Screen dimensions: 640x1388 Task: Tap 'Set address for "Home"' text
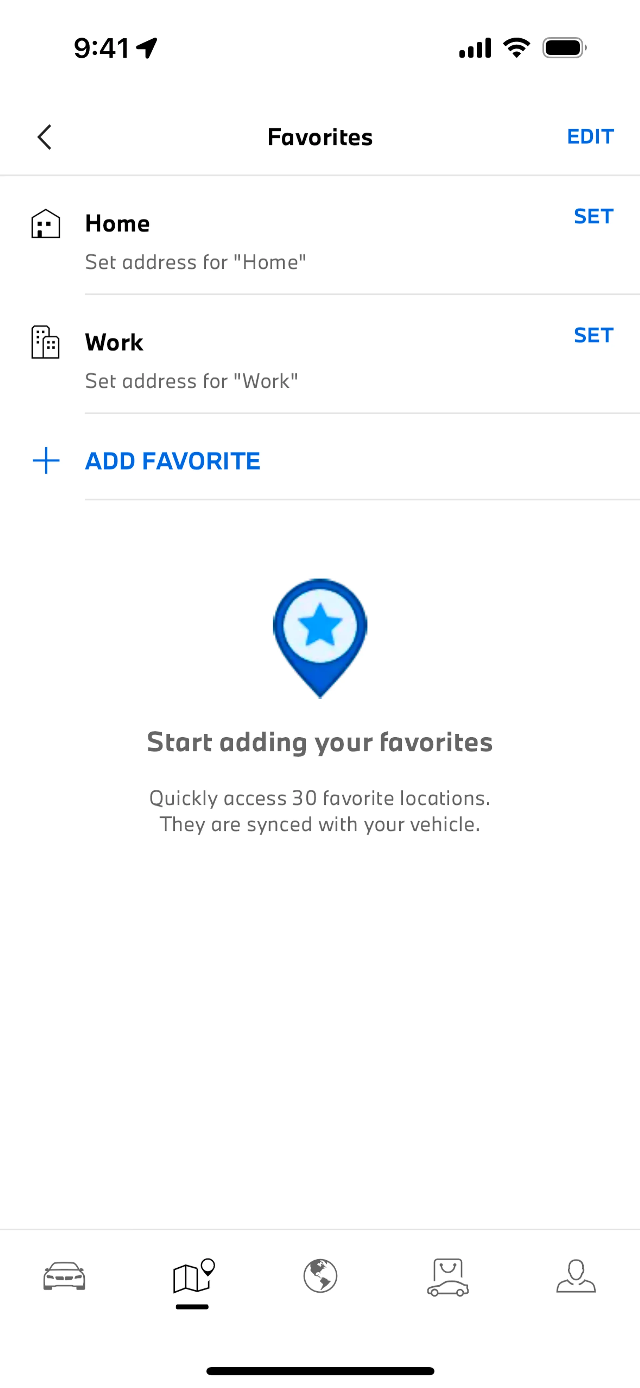pyautogui.click(x=196, y=262)
